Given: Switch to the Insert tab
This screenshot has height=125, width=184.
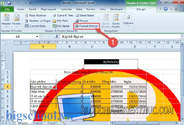Looking at the screenshot, I should pyautogui.click(x=32, y=9).
